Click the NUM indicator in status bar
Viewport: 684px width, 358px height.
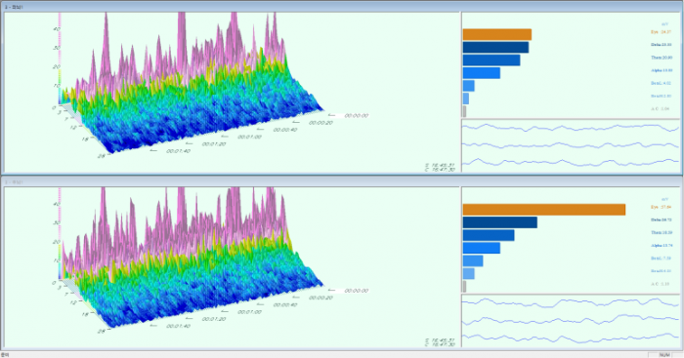click(x=664, y=355)
